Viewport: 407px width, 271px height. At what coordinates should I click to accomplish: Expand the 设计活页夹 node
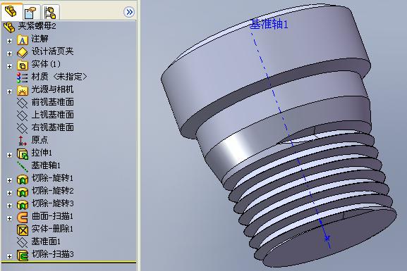point(9,53)
